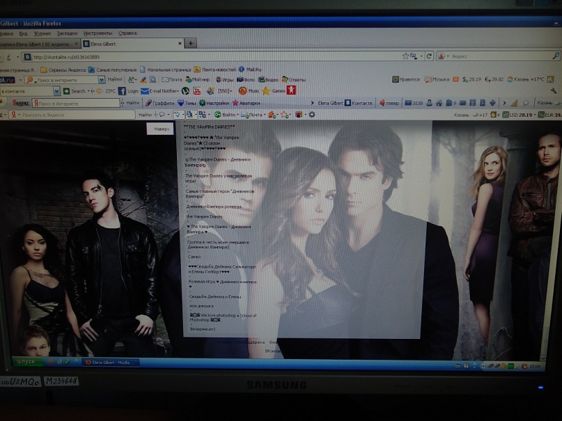Open the gear icon on Yandex bar
The height and width of the screenshot is (421, 562).
pyautogui.click(x=312, y=115)
